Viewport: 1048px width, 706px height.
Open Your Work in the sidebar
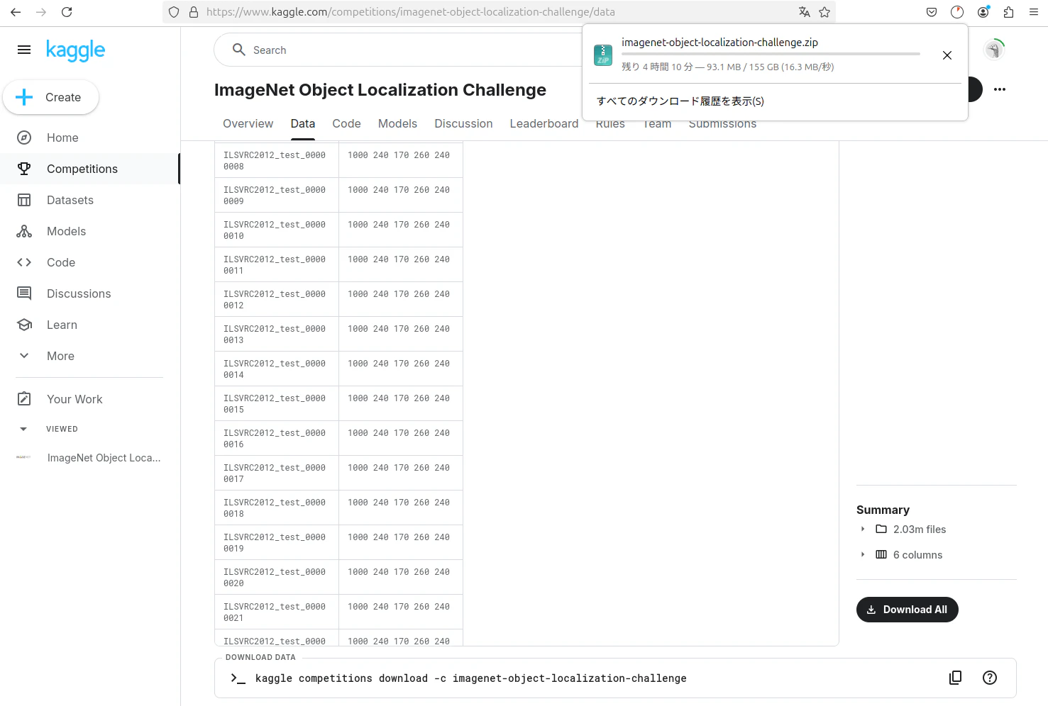tap(75, 399)
